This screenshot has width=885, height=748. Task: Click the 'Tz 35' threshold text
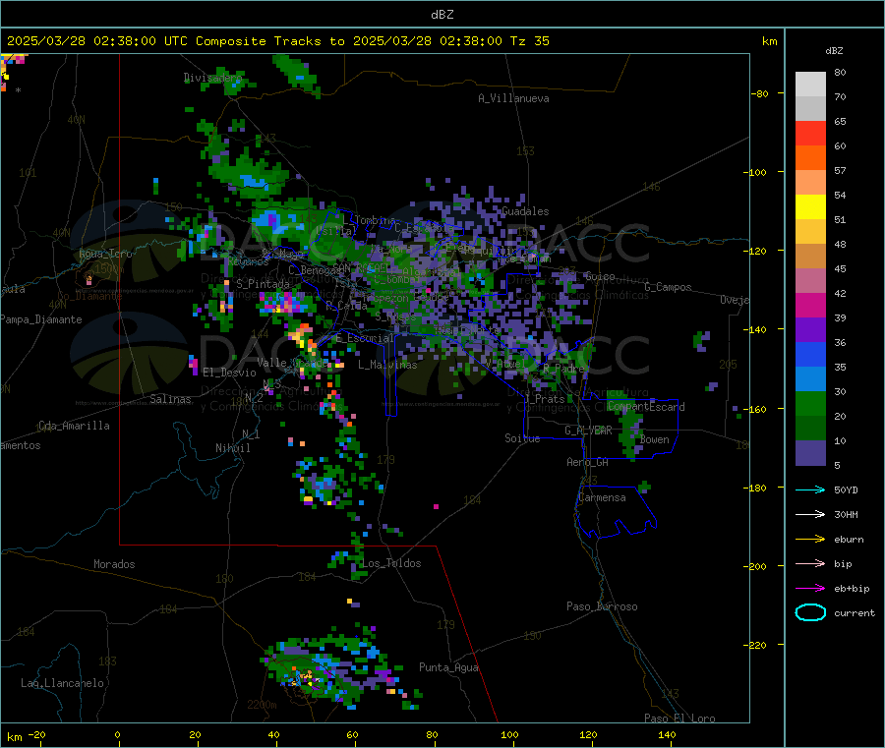pos(529,41)
